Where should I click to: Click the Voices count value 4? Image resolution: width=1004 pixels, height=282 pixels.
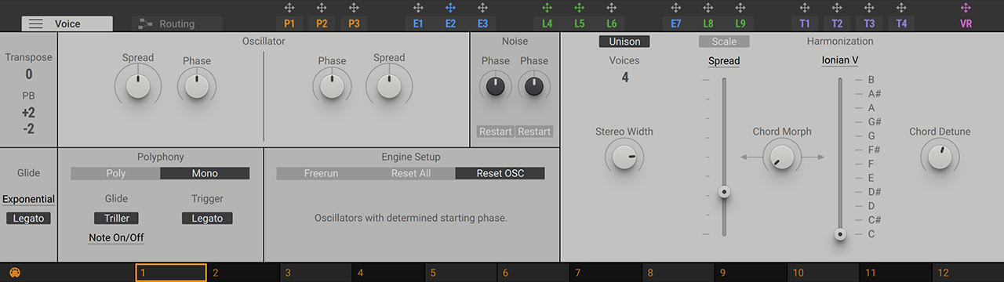click(x=625, y=78)
